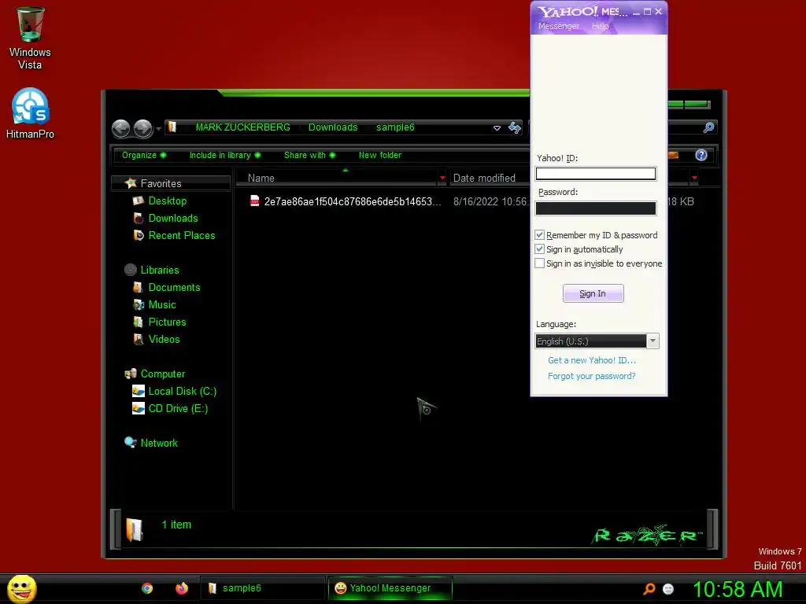
Task: Toggle Sign in automatically checkbox
Action: click(539, 249)
